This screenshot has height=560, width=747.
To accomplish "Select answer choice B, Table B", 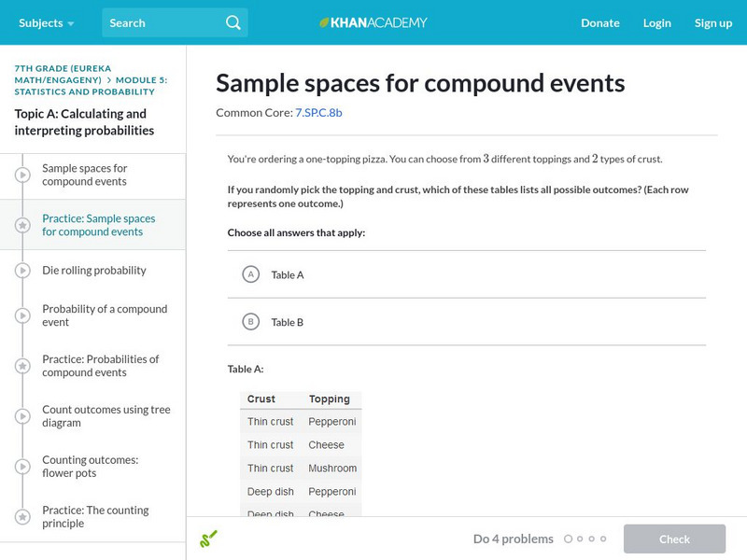I will [250, 322].
